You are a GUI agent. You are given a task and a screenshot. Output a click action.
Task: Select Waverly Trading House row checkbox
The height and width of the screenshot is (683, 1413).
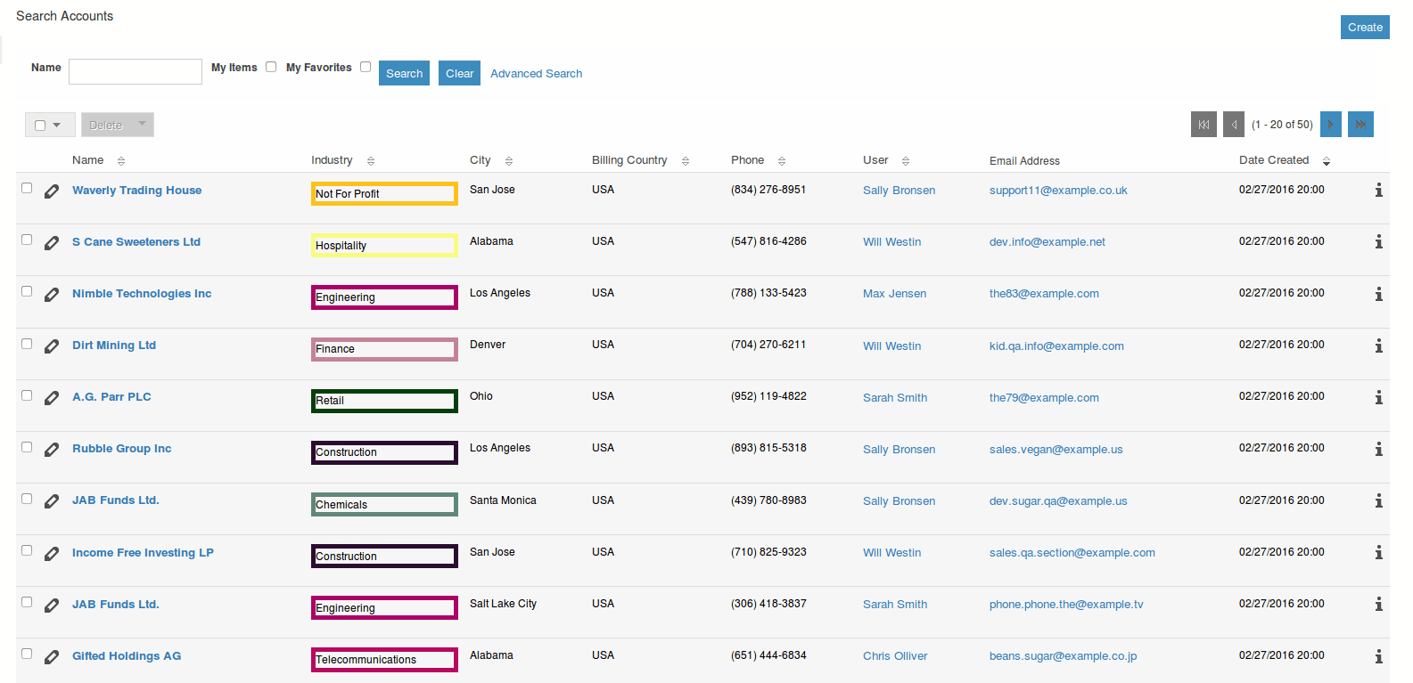click(x=27, y=188)
